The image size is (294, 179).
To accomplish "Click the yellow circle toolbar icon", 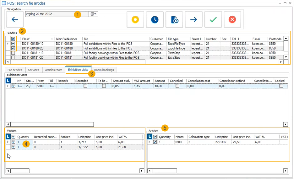I will (x=135, y=19).
